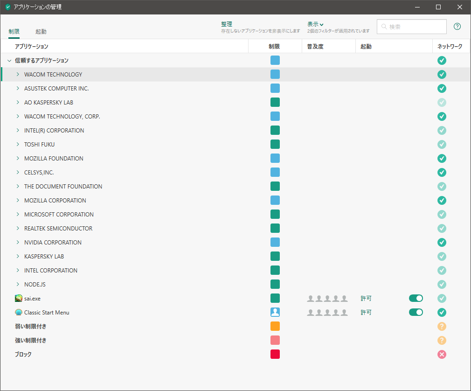
Task: Switch to the 起動 tab
Action: [x=41, y=32]
